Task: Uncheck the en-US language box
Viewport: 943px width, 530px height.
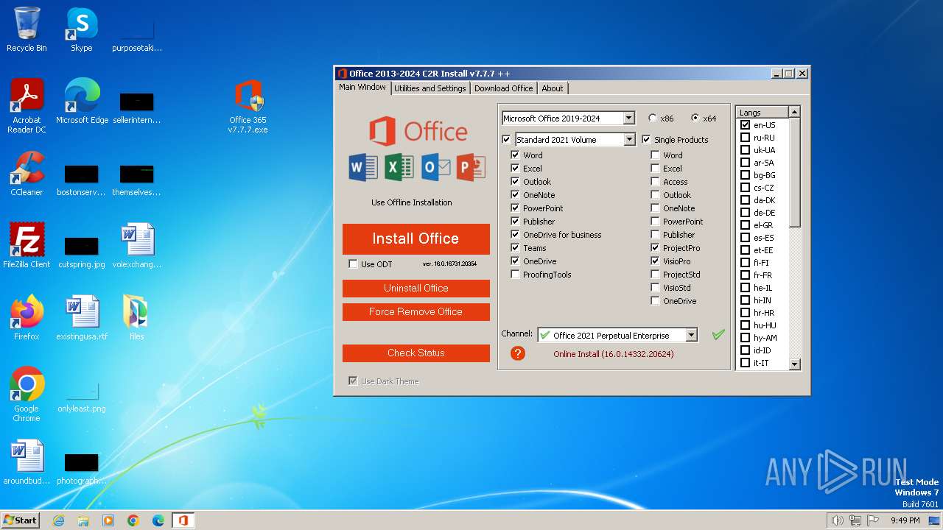Action: pos(746,125)
